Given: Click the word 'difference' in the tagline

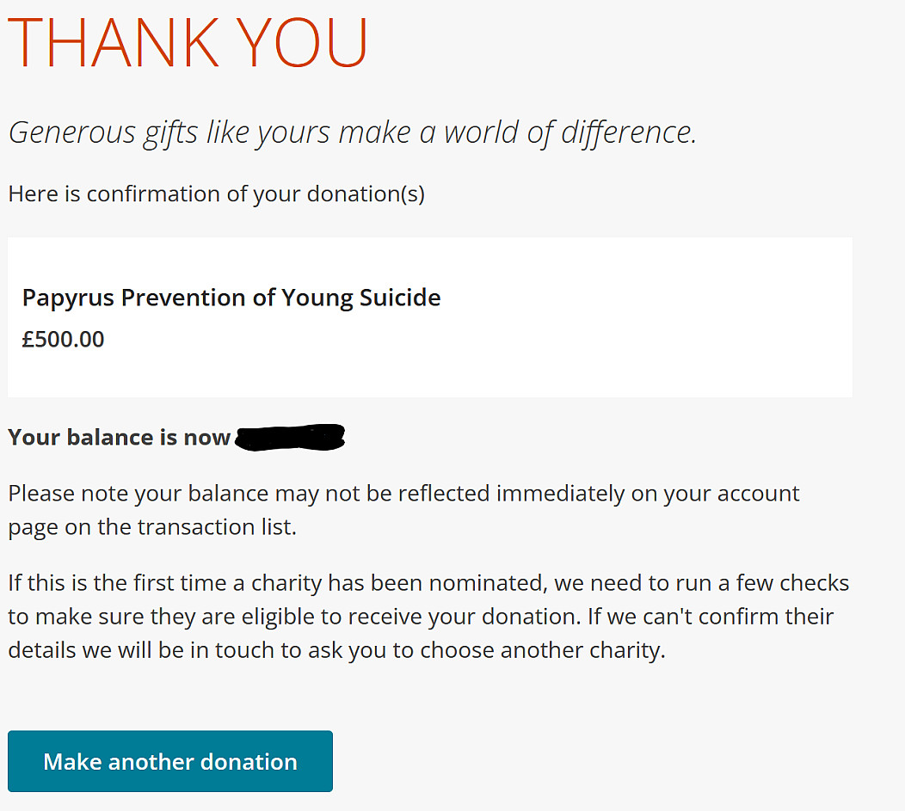Looking at the screenshot, I should [628, 132].
